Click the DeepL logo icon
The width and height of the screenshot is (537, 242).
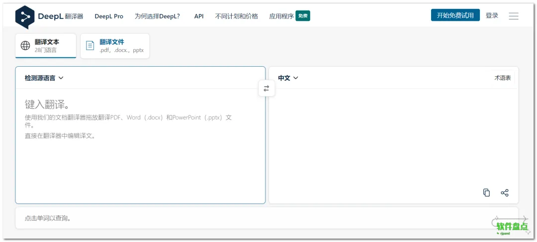[x=25, y=17]
